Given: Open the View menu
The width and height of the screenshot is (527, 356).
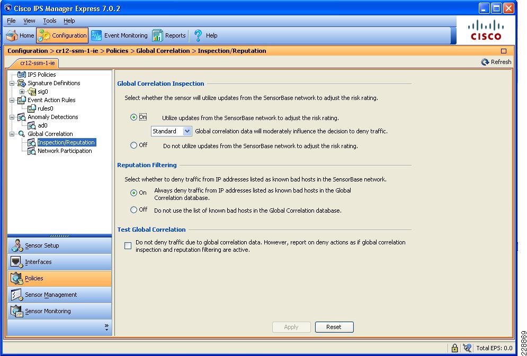Looking at the screenshot, I should pos(29,21).
